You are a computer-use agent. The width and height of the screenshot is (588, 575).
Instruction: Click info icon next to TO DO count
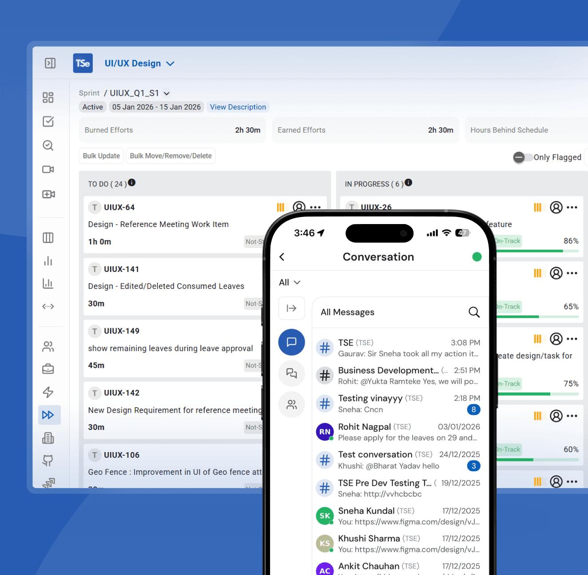coord(132,182)
